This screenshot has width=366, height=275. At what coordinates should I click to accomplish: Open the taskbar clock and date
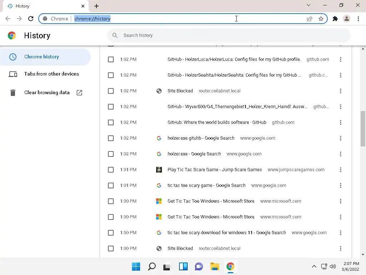[350, 266]
